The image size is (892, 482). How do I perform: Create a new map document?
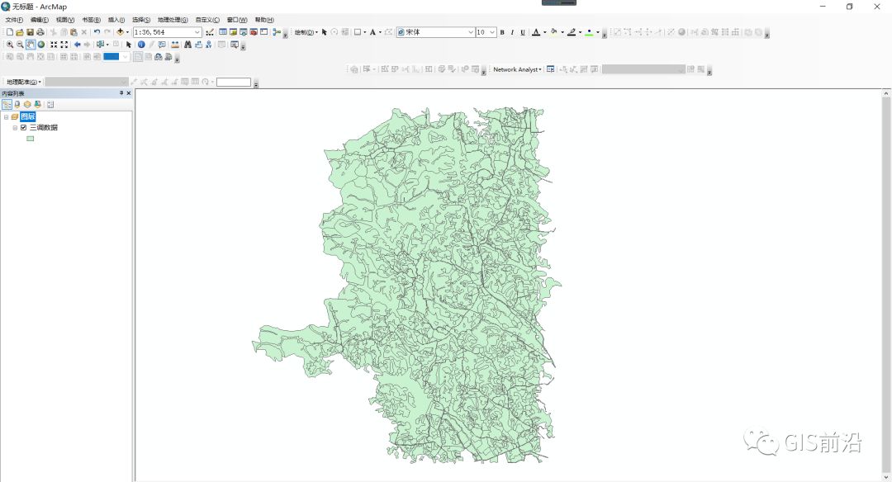pos(10,32)
